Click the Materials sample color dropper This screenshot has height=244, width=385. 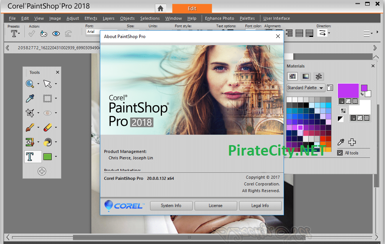(x=341, y=142)
